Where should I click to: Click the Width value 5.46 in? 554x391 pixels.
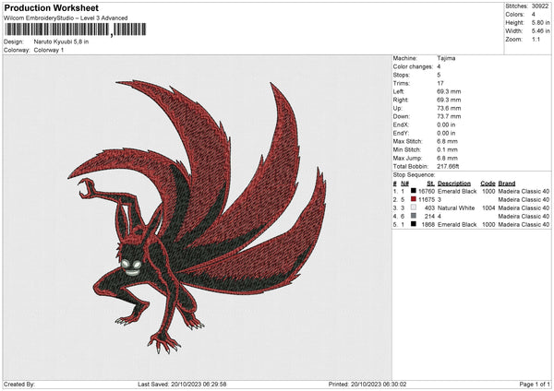540,31
